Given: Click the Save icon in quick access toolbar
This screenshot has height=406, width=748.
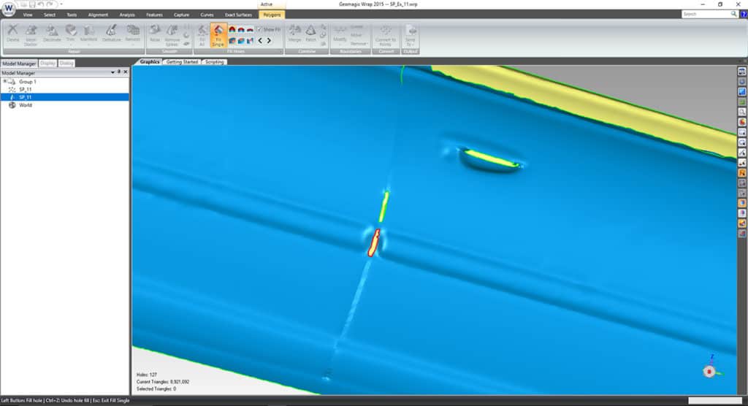Looking at the screenshot, I should pyautogui.click(x=32, y=4).
